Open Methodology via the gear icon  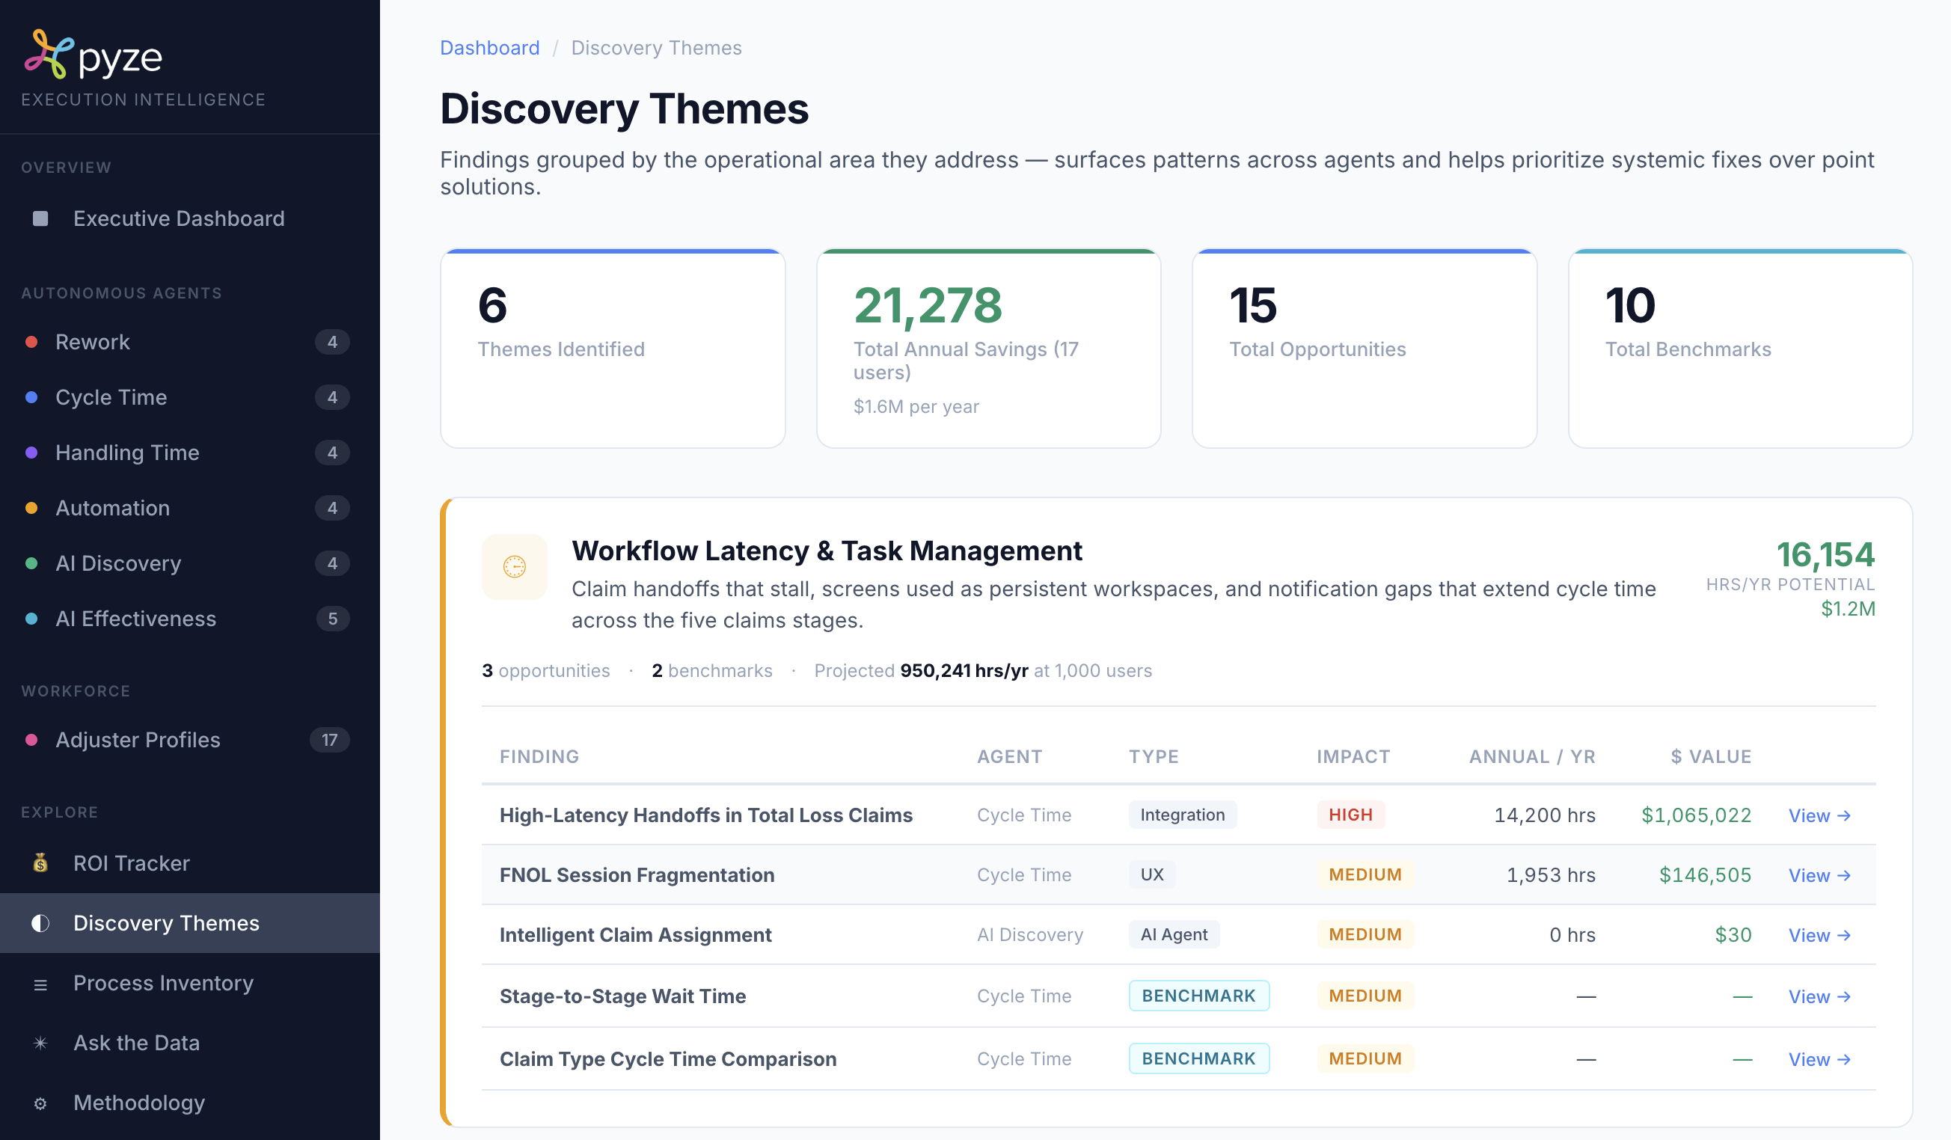point(40,1103)
